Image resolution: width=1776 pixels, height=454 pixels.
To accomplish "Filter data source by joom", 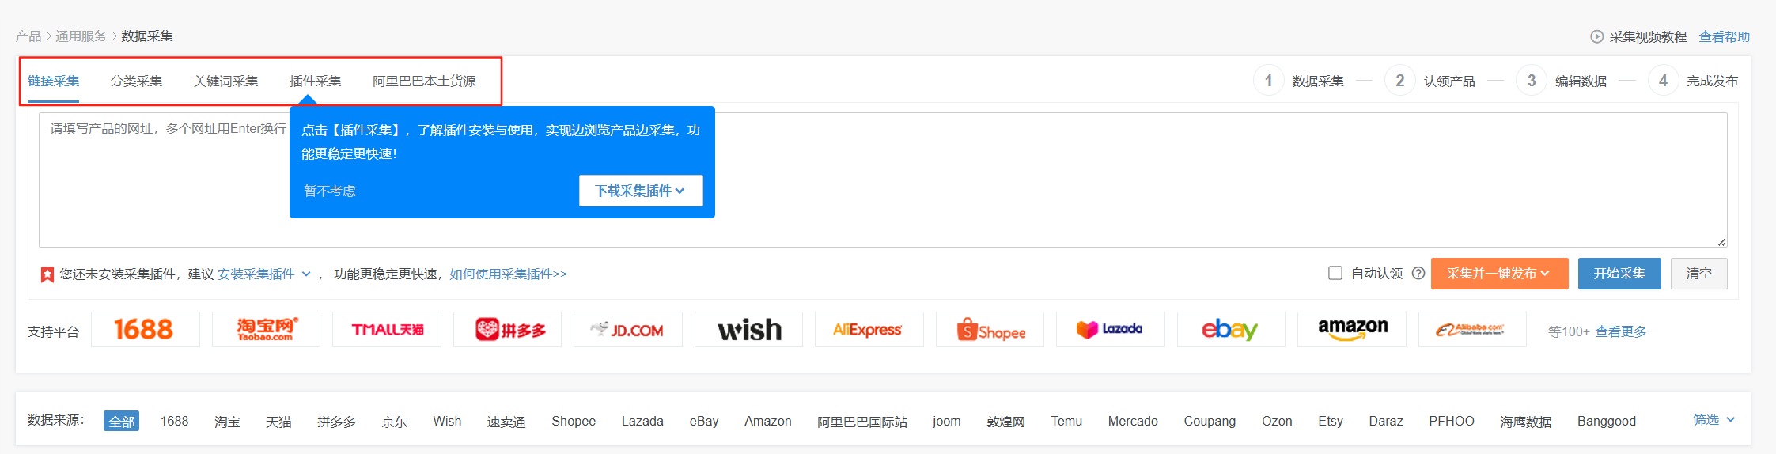I will pos(947,422).
